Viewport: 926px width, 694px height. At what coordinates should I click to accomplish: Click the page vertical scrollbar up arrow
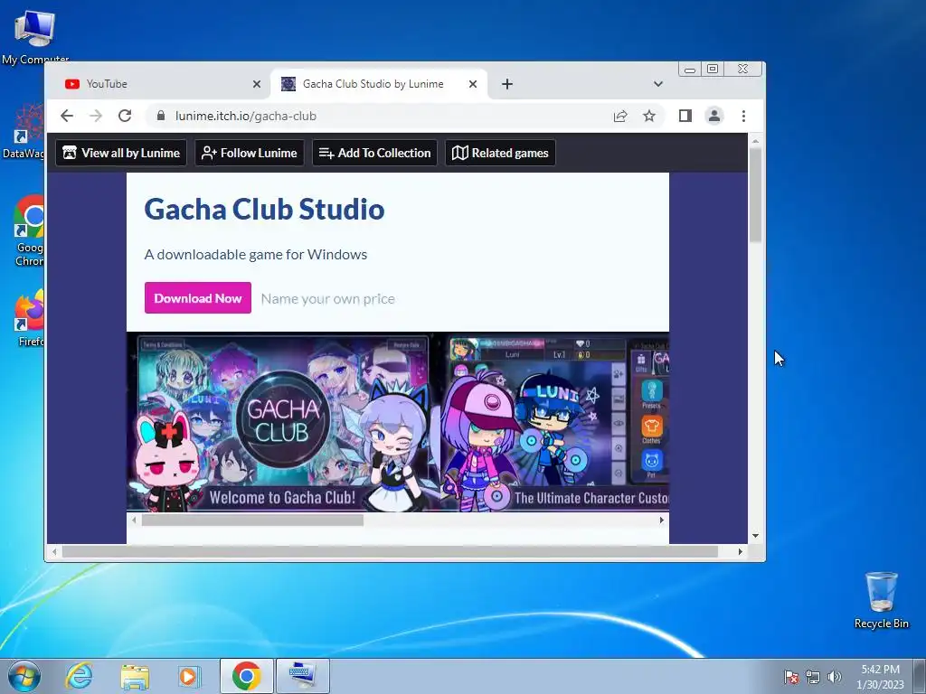755,141
